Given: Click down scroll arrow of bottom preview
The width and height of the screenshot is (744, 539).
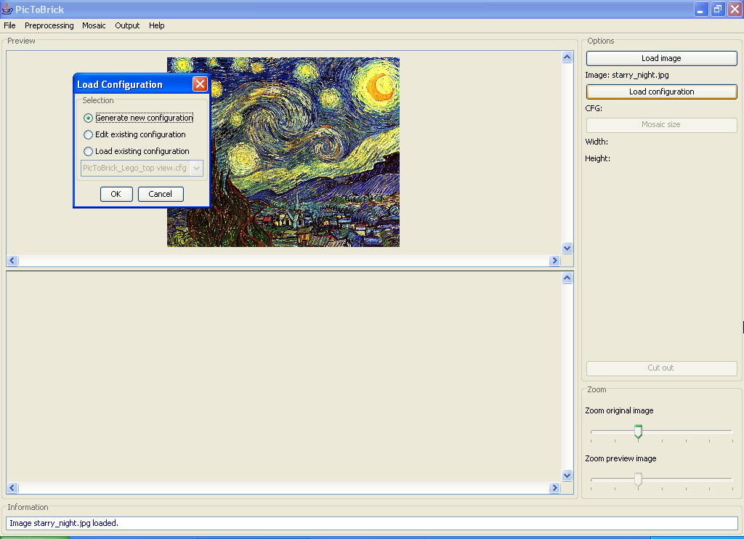Looking at the screenshot, I should (567, 475).
